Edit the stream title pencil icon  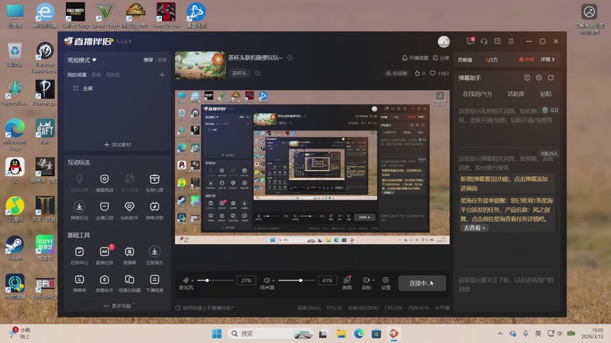290,58
